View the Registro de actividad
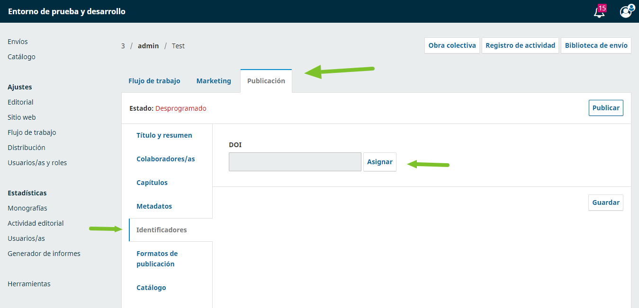The height and width of the screenshot is (308, 639). 520,45
